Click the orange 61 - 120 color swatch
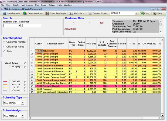 coord(5,85)
